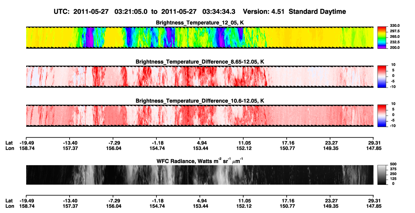
Task: Click latitude '-1.18' on axis below WFC panel
Action: (156, 201)
